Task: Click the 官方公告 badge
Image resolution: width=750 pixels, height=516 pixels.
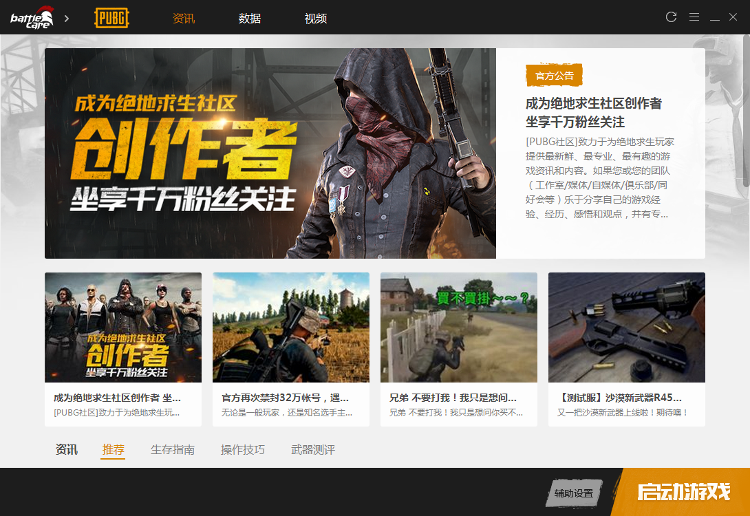Action: coord(554,76)
